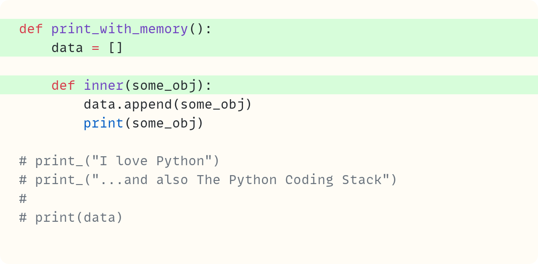Click the empty list brackets
The height and width of the screenshot is (264, 538).
click(116, 48)
